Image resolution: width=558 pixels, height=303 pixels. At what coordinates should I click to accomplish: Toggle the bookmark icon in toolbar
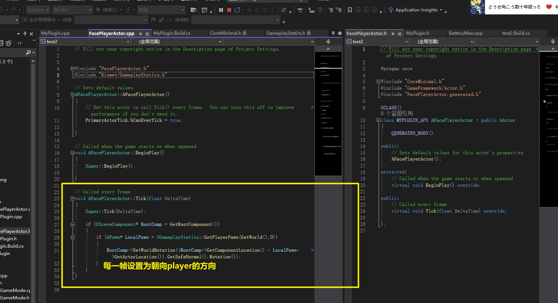350,10
